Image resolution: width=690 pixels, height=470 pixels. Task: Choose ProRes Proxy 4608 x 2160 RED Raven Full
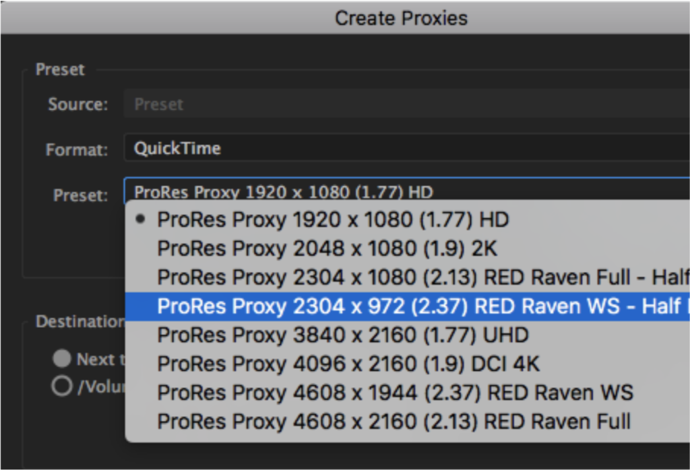click(408, 422)
